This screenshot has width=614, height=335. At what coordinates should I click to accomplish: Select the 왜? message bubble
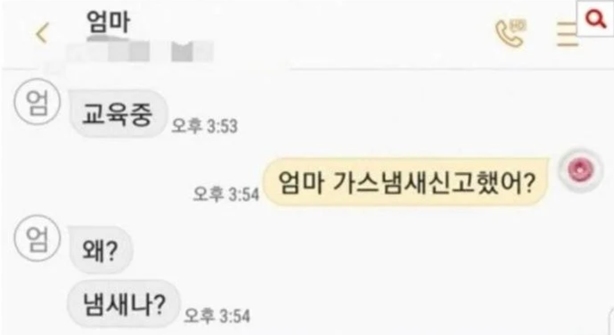(x=101, y=250)
